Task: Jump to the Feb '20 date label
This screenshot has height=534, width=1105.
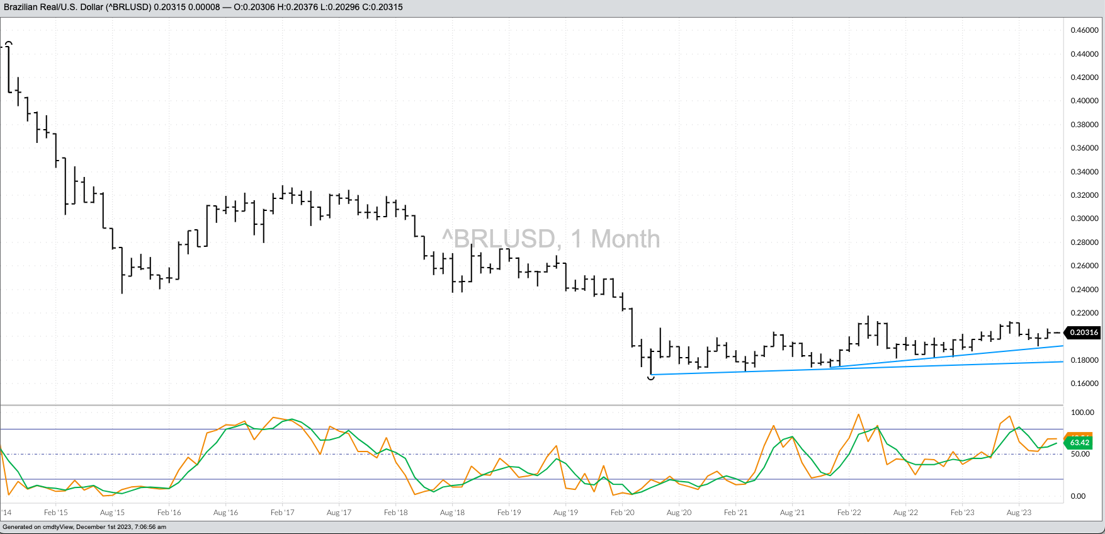Action: click(622, 513)
